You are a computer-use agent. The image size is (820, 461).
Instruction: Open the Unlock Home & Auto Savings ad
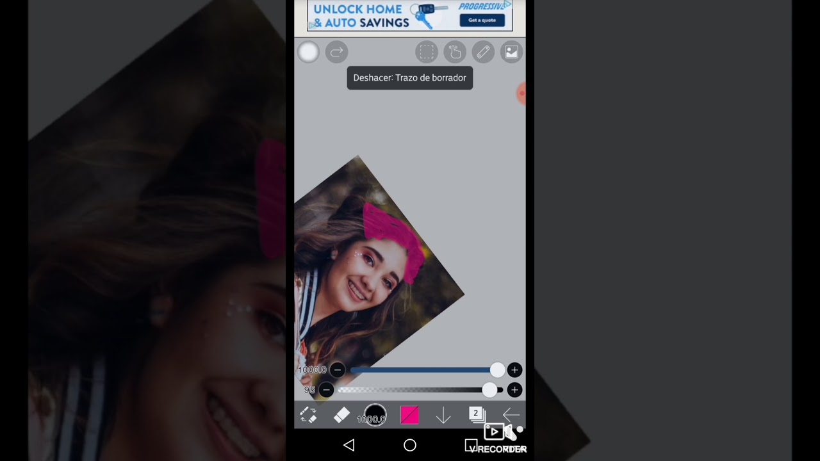(x=410, y=15)
